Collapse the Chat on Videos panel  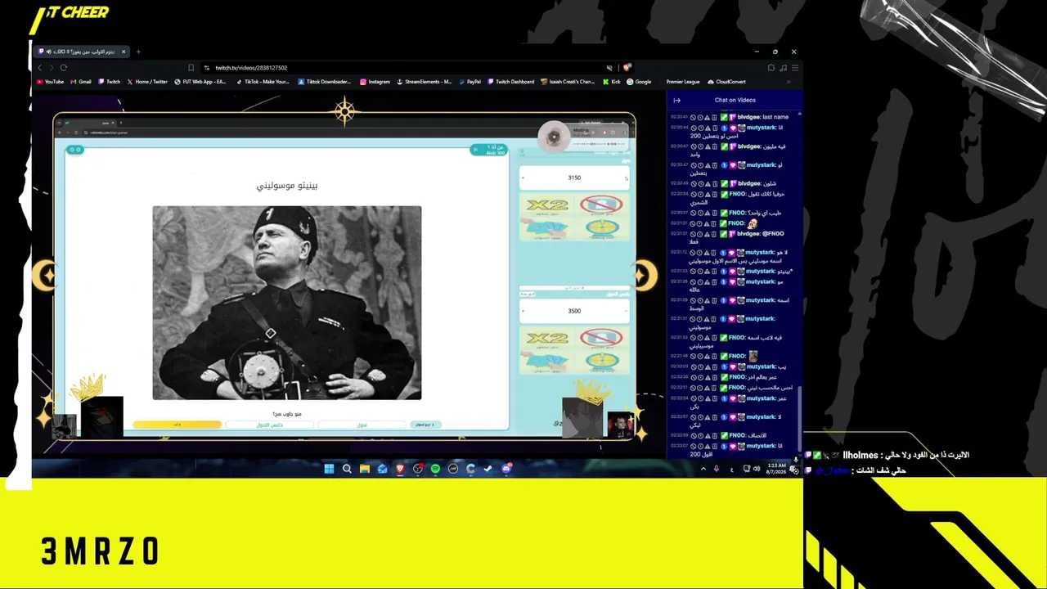[676, 101]
